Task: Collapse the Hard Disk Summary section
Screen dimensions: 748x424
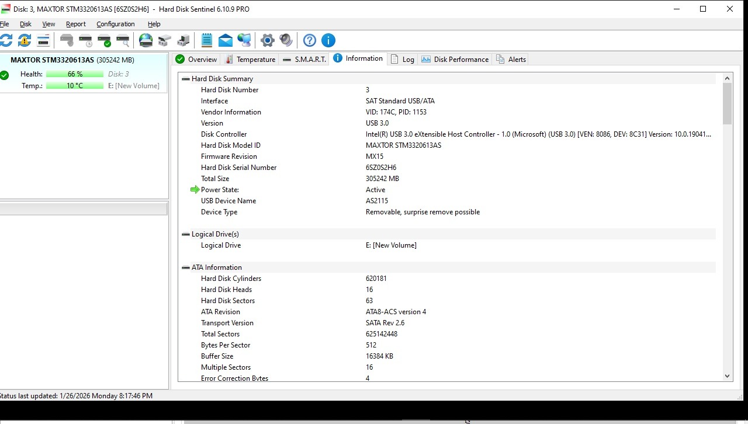Action: click(185, 79)
